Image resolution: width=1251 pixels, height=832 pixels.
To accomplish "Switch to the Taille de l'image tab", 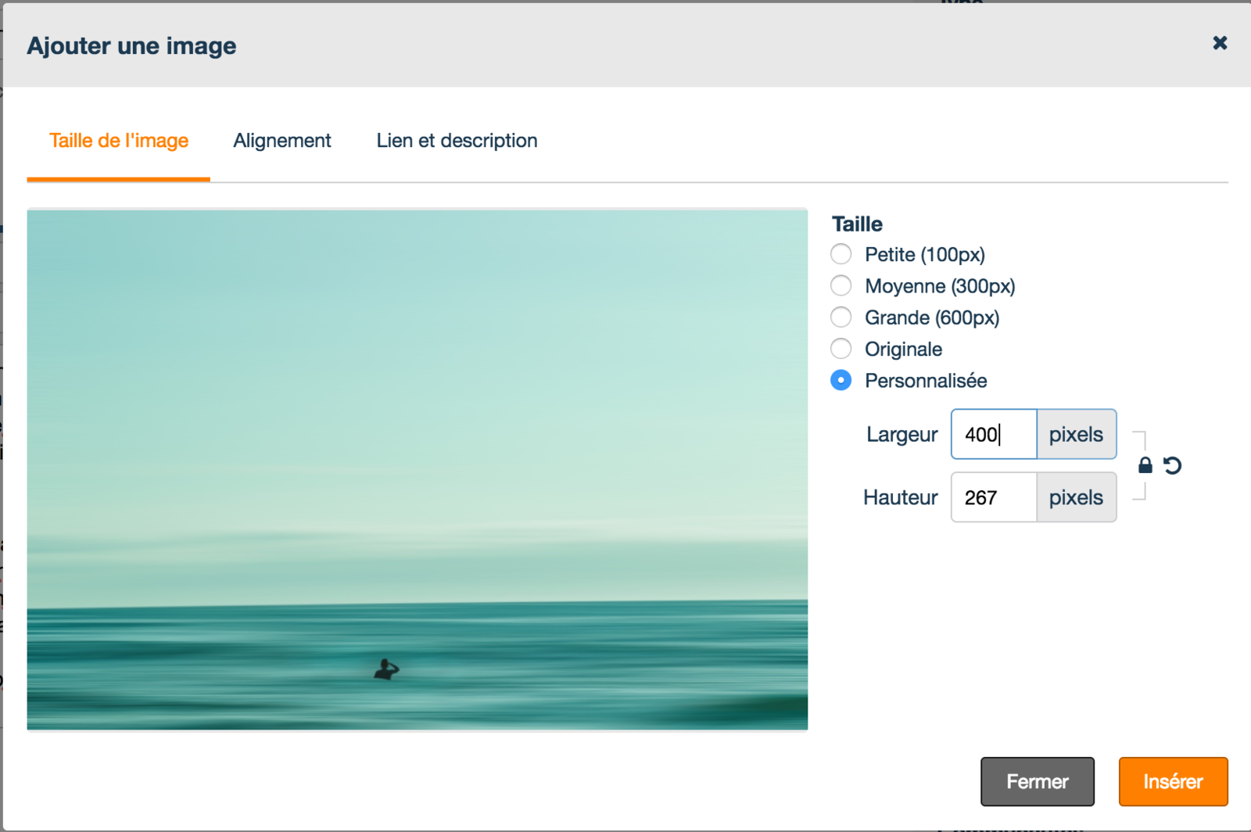I will click(119, 141).
